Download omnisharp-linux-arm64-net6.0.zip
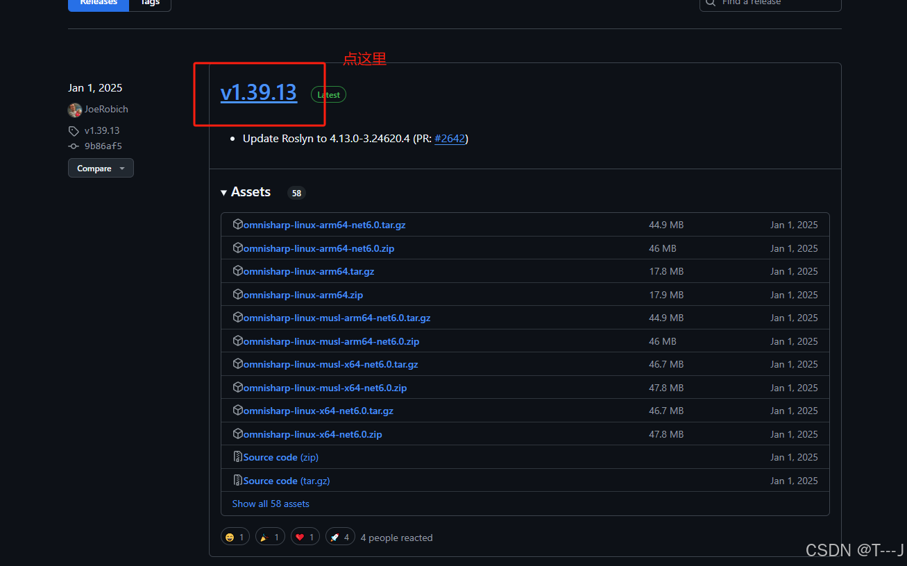 coord(319,248)
